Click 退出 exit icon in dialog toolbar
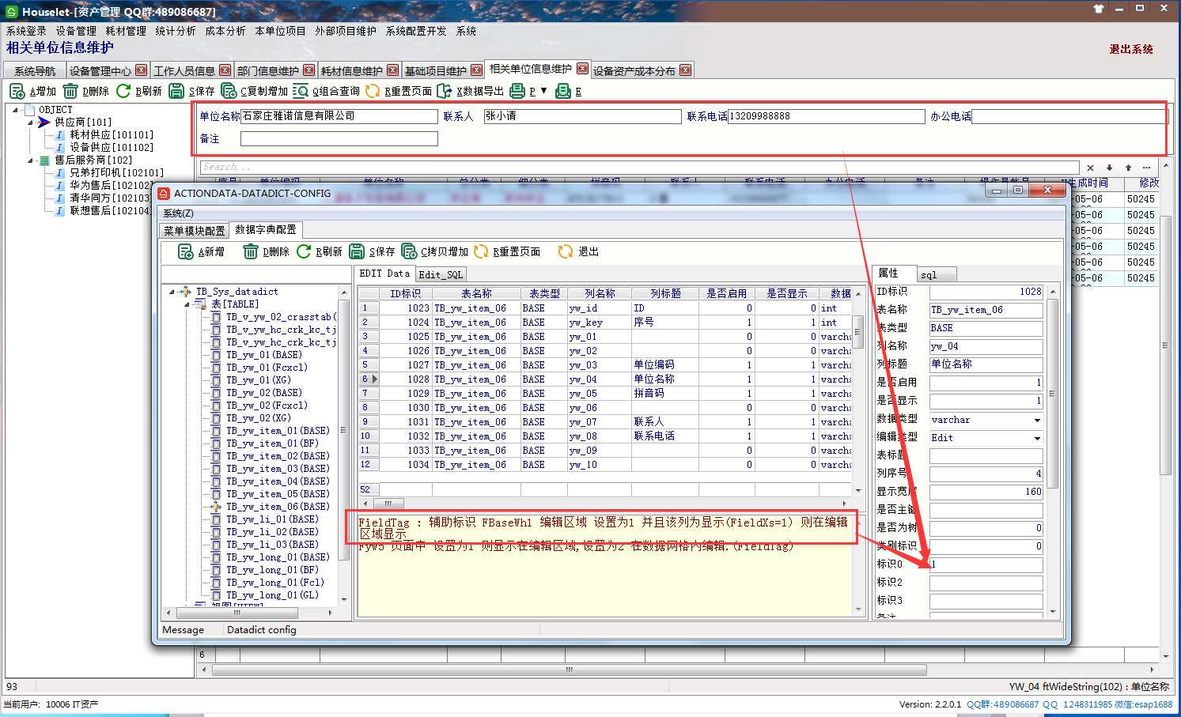The width and height of the screenshot is (1181, 717). [x=565, y=252]
